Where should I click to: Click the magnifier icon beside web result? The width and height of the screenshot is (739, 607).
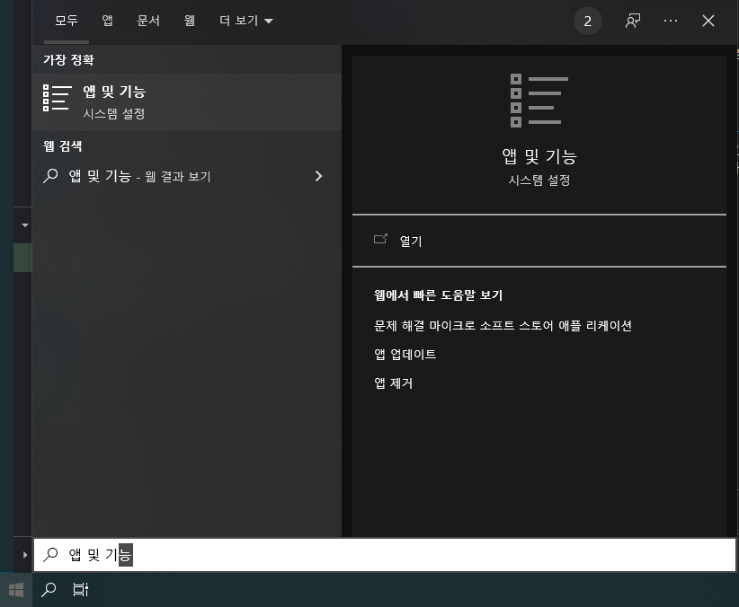(x=50, y=176)
